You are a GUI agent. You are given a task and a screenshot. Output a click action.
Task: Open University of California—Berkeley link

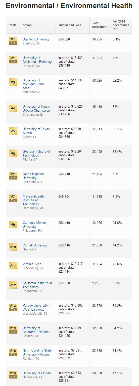pyautogui.click(x=37, y=60)
